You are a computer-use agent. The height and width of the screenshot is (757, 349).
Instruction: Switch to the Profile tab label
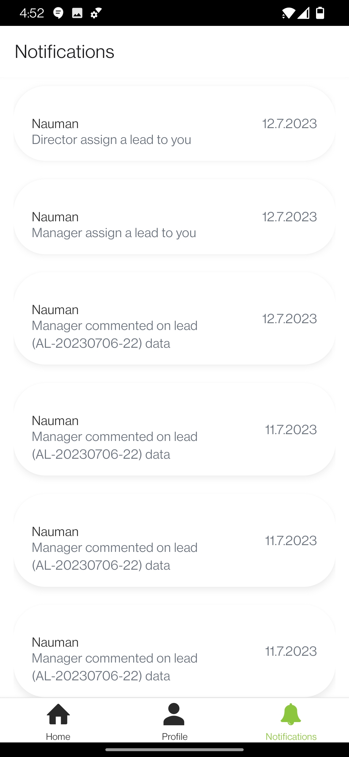point(174,737)
